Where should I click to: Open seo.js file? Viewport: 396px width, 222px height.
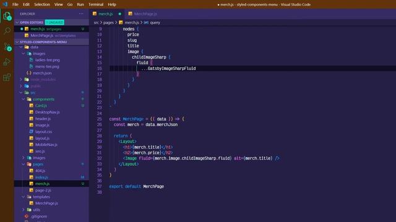coord(40,151)
